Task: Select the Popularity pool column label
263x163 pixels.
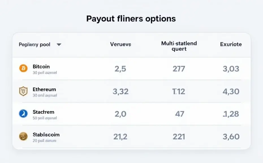Action: (x=35, y=44)
